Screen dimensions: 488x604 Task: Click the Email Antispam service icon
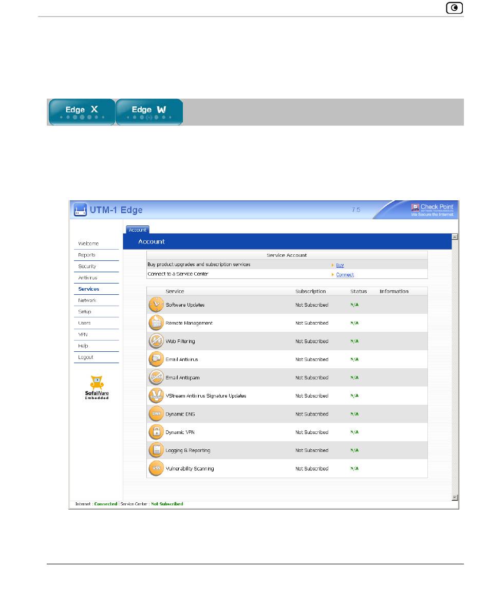(x=156, y=377)
